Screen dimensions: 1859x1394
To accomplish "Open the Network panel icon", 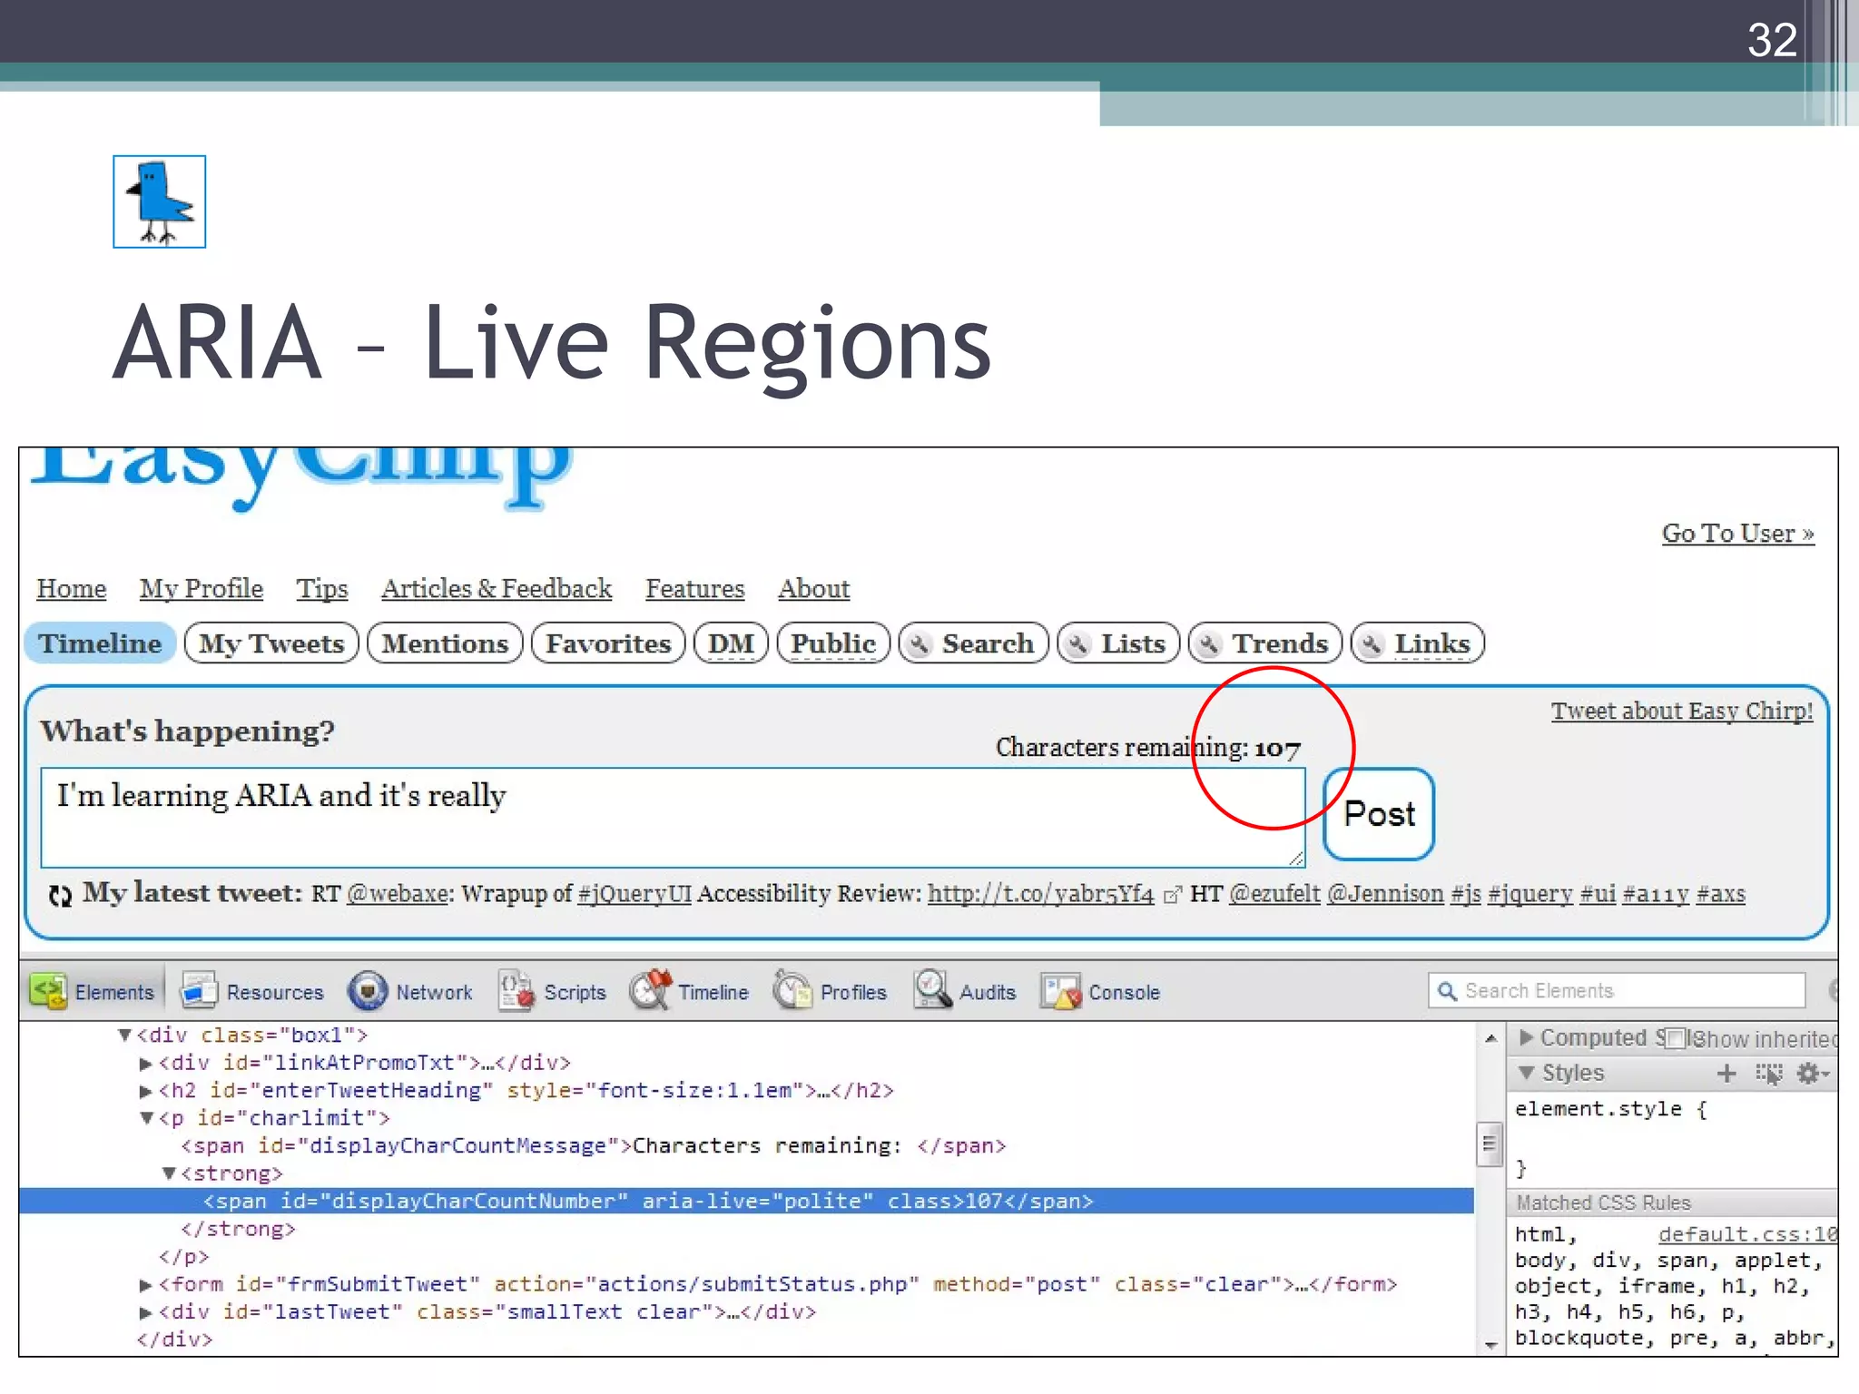I will pyautogui.click(x=368, y=990).
